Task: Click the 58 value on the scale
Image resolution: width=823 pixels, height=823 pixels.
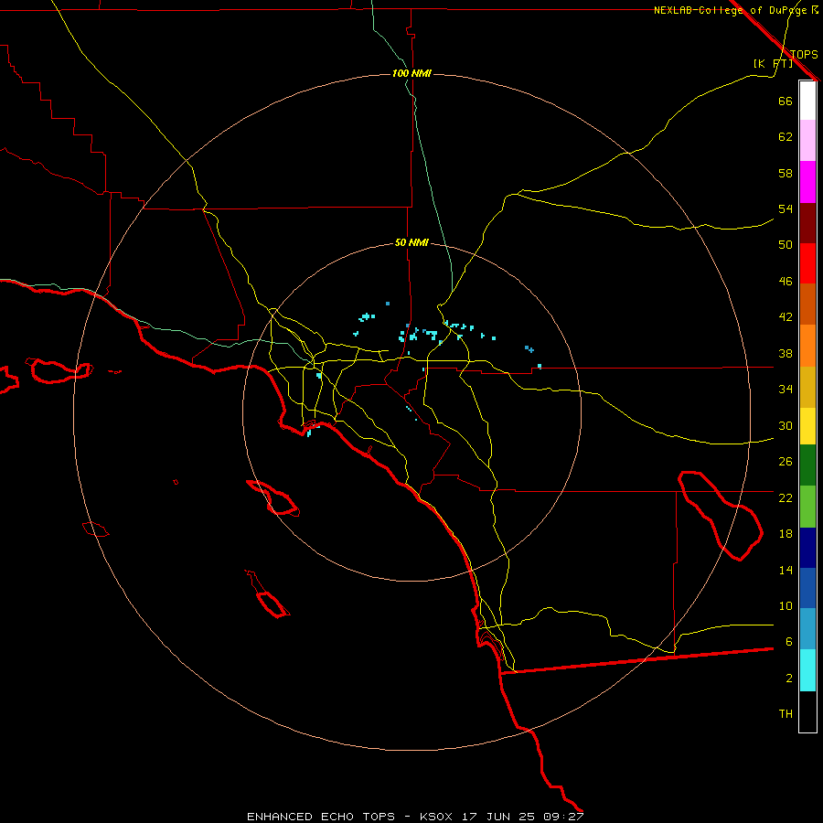Action: [786, 173]
